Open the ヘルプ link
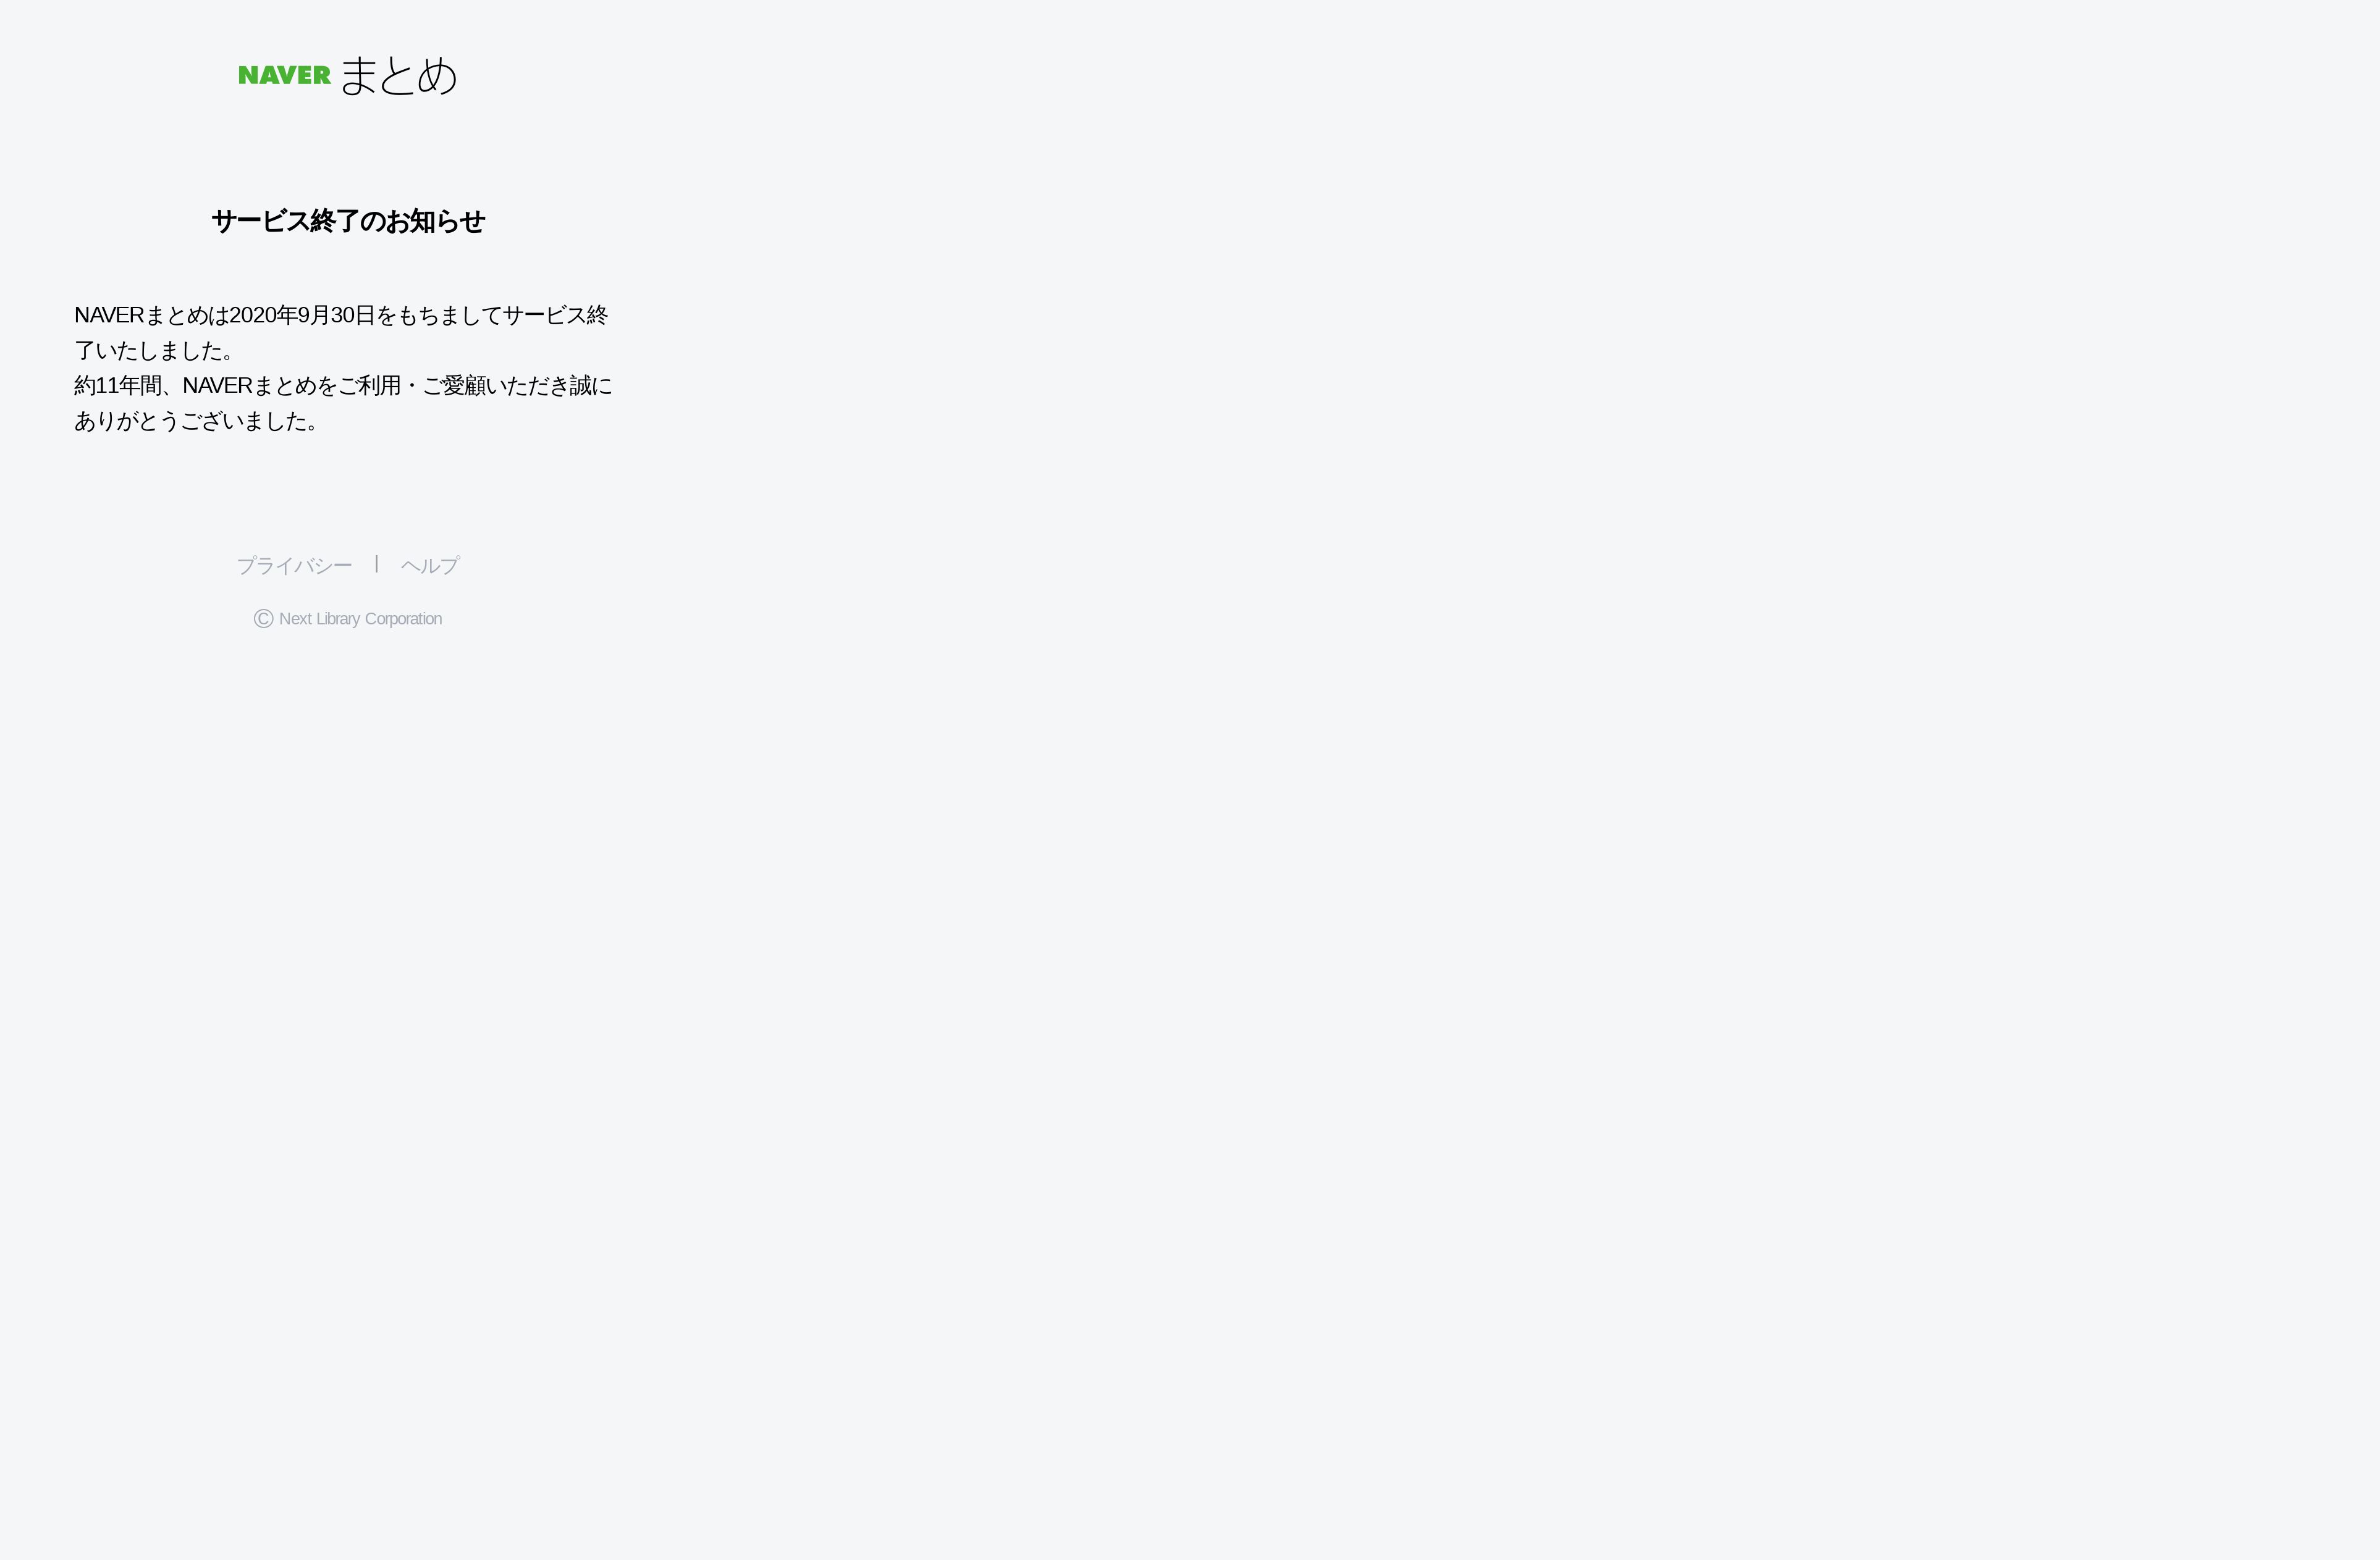Image resolution: width=2380 pixels, height=1560 pixels. [430, 566]
